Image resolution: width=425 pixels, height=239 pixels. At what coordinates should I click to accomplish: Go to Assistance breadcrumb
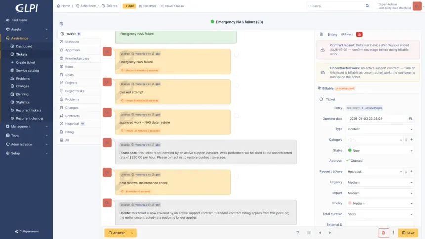tap(85, 6)
